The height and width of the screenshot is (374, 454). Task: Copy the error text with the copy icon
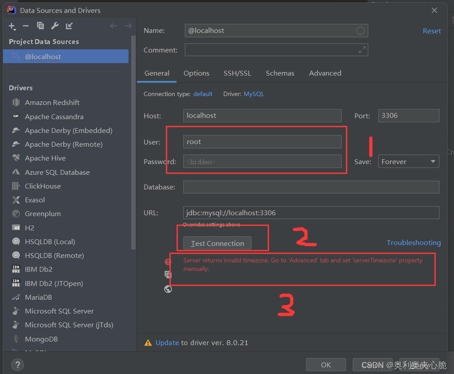168,274
